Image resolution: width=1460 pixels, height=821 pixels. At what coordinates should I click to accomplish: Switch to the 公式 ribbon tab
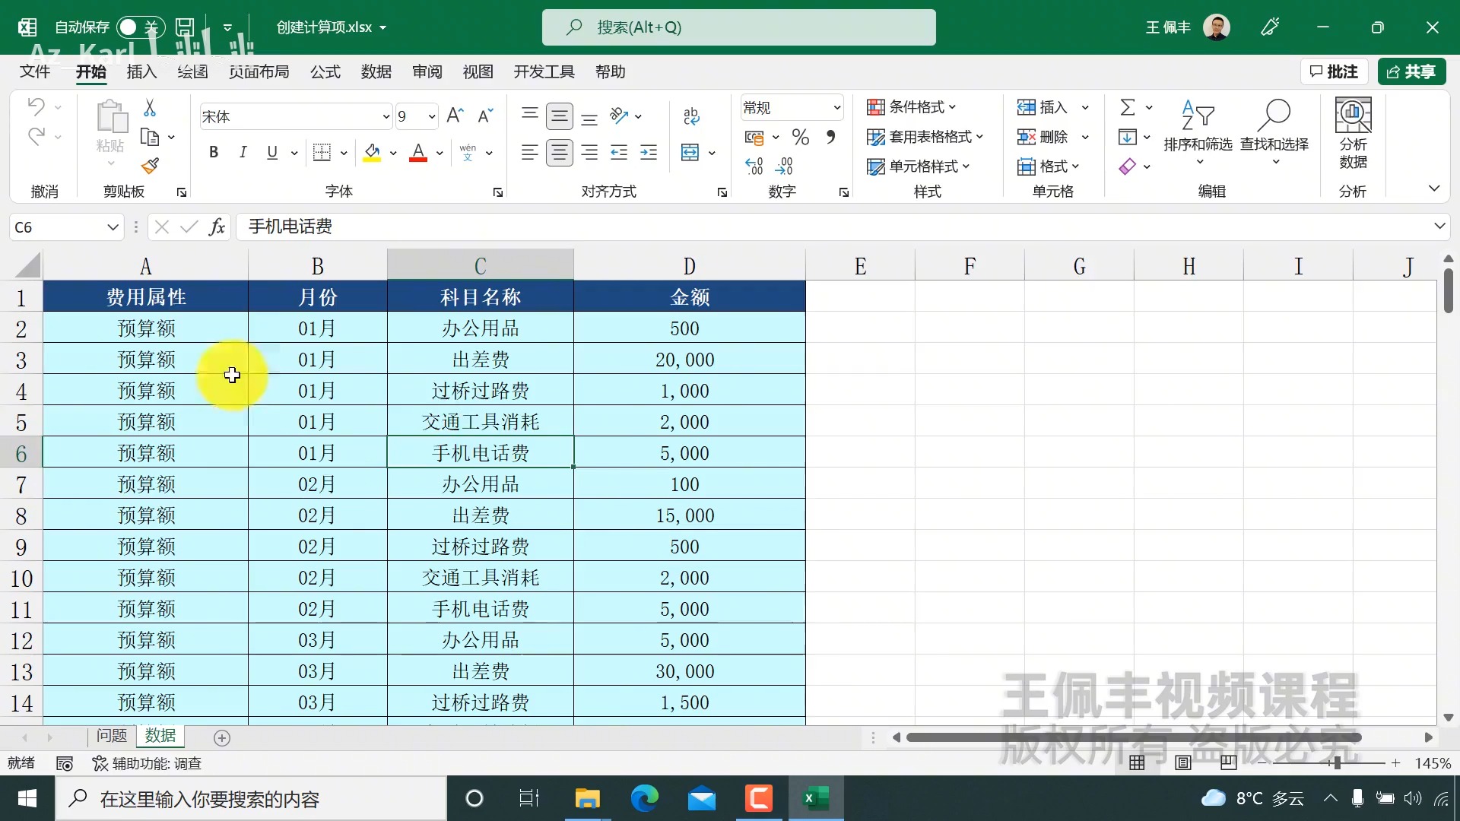click(x=325, y=71)
